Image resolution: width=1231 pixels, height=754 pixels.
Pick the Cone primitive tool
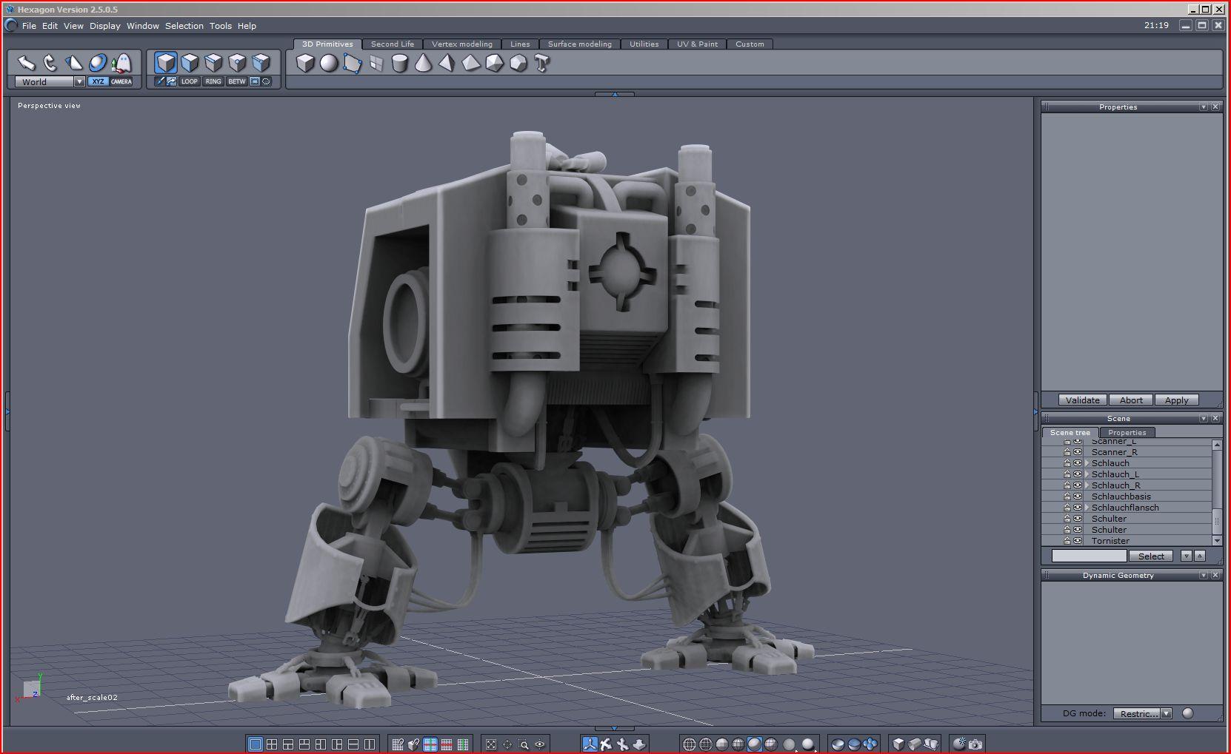coord(423,64)
